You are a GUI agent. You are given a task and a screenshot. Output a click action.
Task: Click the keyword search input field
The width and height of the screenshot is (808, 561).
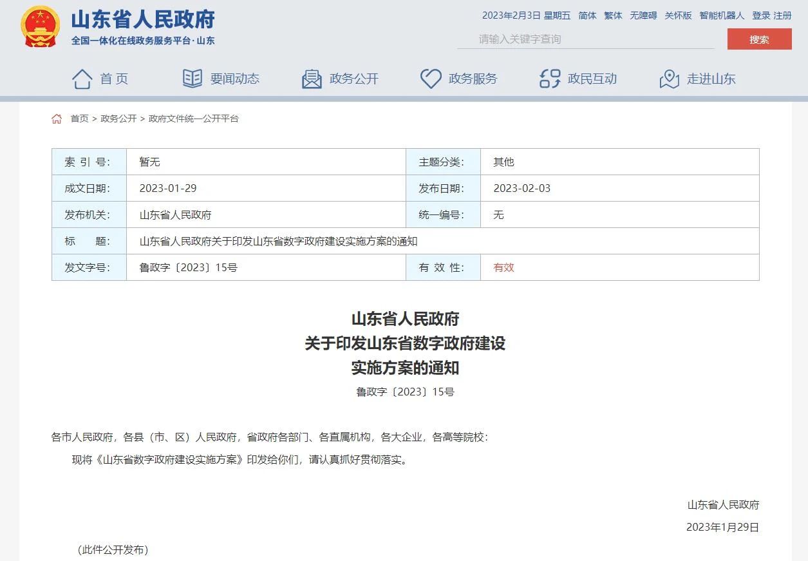[586, 39]
